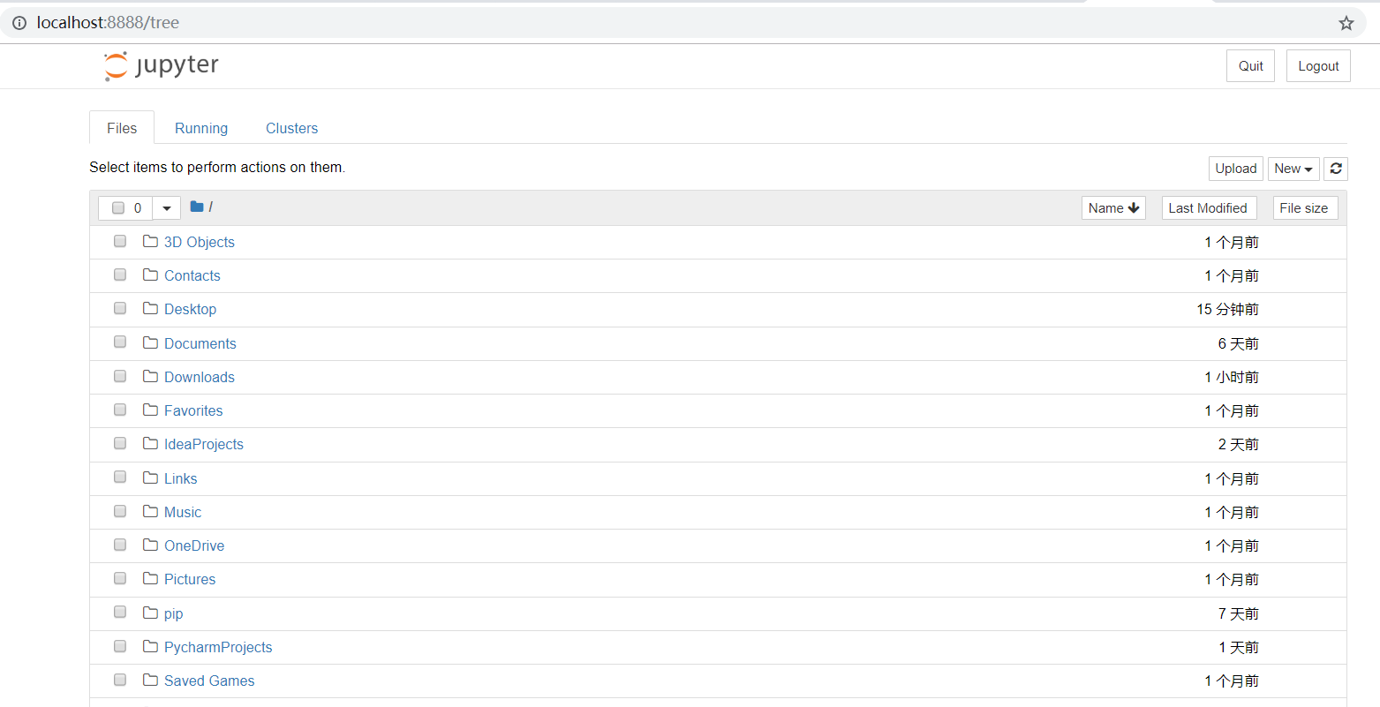The height and width of the screenshot is (707, 1380).
Task: Click inside the browser address bar
Action: point(353,22)
